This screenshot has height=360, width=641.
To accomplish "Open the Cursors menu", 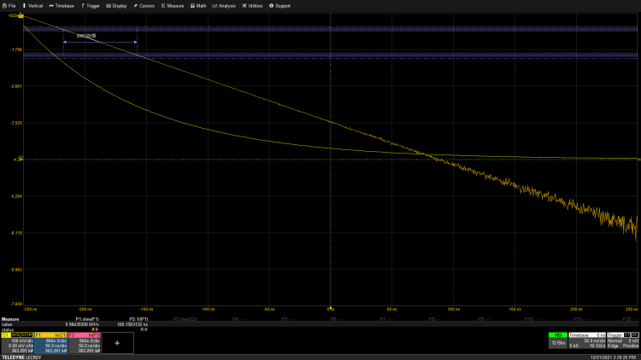I will coord(145,5).
